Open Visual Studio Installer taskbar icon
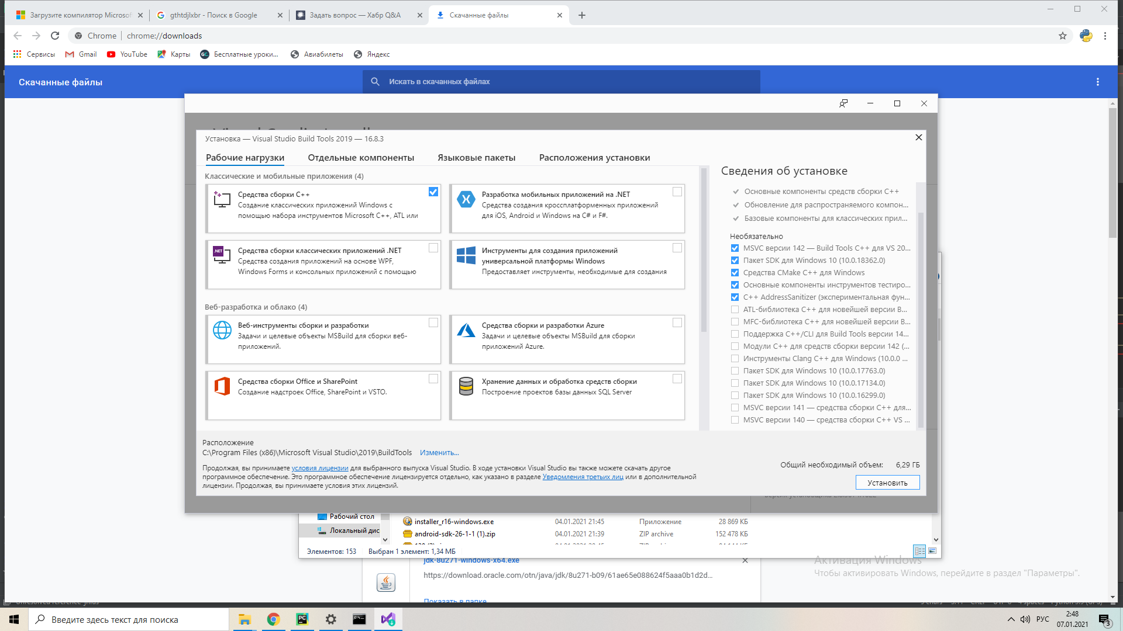The height and width of the screenshot is (631, 1123). tap(388, 619)
